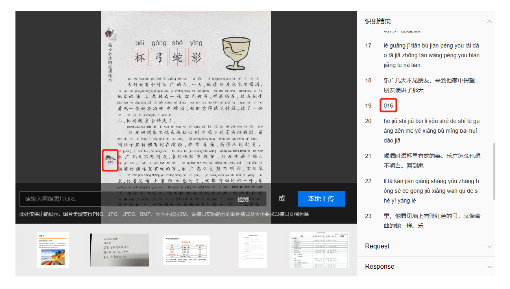Choose the nutrition table sample thumbnail
Viewport: 510px width, 289px height.
point(186,250)
